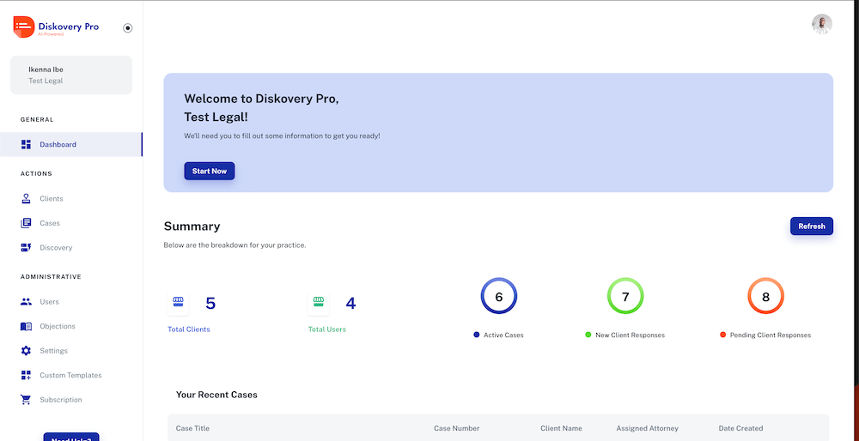The width and height of the screenshot is (859, 441).
Task: Click the Pending Client Responses circle
Action: [x=765, y=296]
